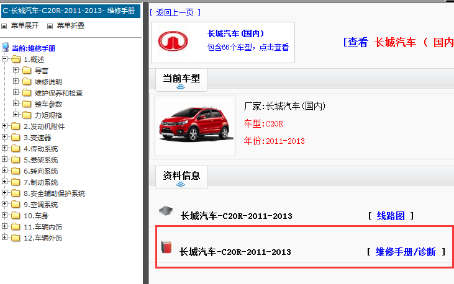
Task: Click 包含66个车型,点击查看 link
Action: coord(248,47)
